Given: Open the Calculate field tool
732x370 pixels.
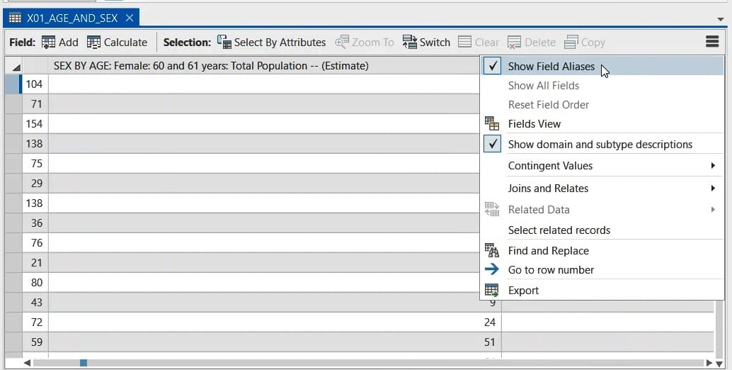Looking at the screenshot, I should pos(93,43).
